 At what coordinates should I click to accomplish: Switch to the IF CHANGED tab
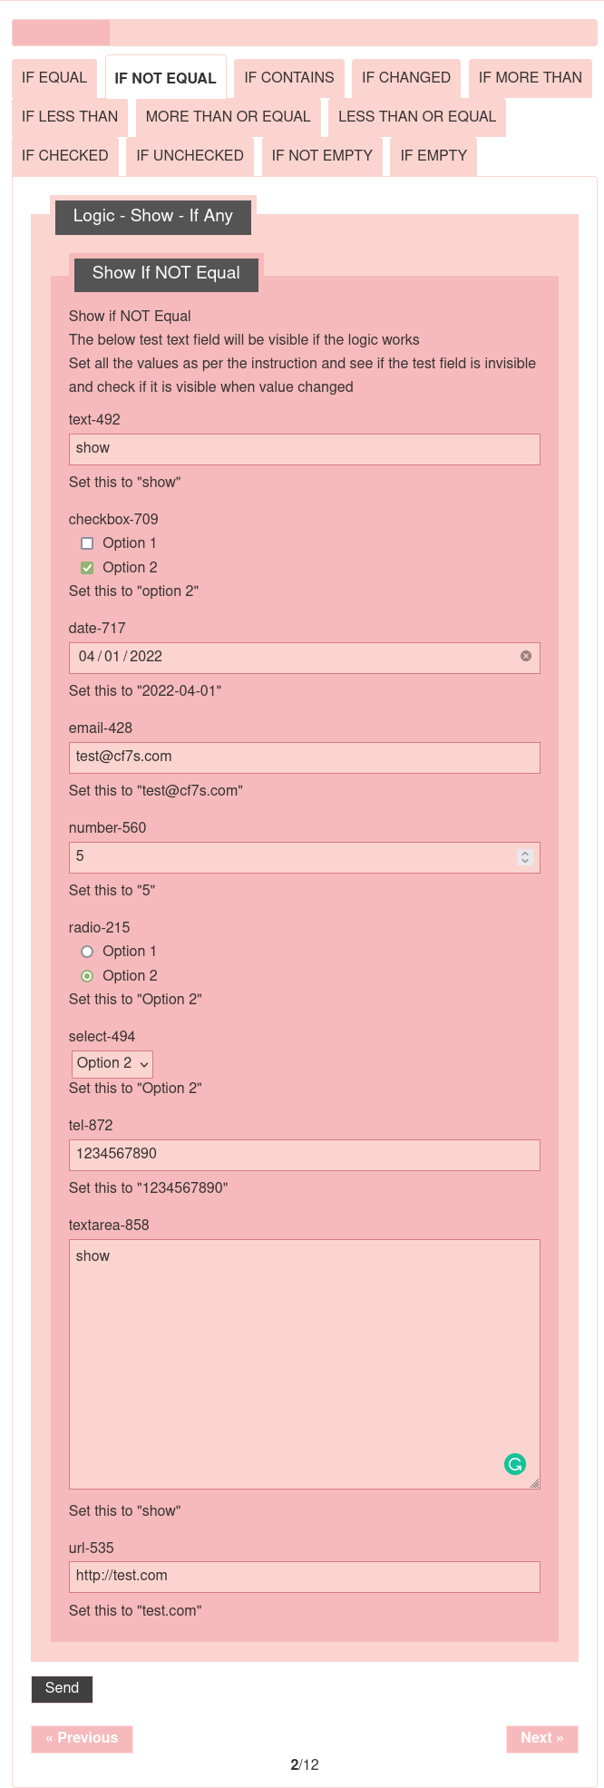(406, 78)
